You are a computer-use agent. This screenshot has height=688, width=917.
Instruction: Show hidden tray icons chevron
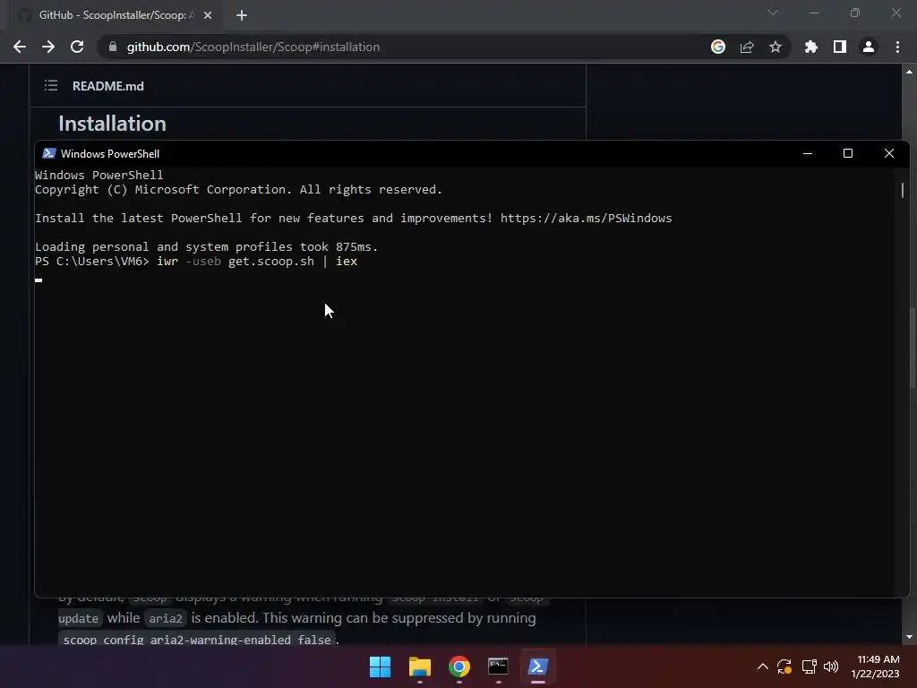[x=763, y=666]
